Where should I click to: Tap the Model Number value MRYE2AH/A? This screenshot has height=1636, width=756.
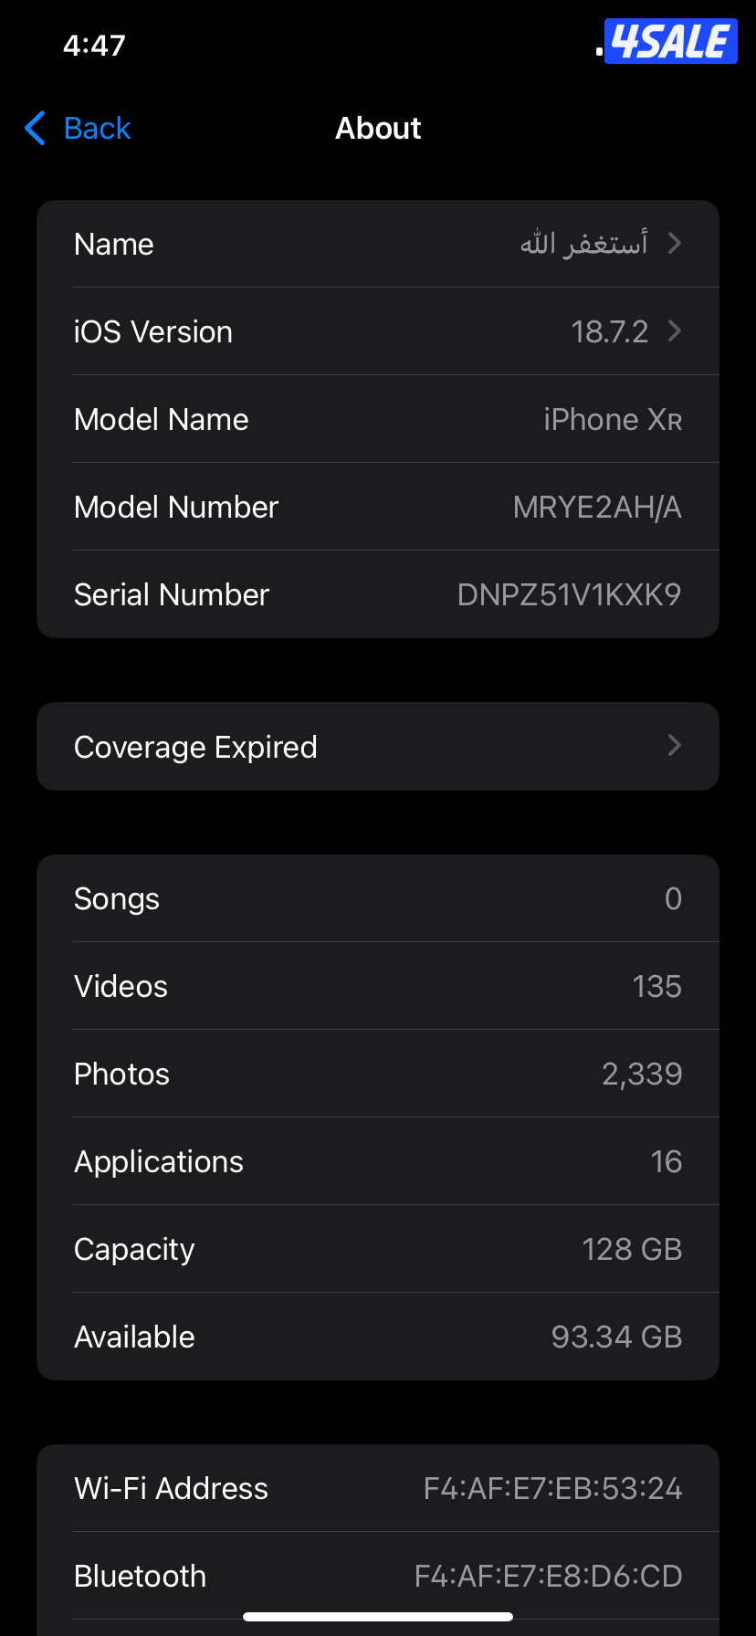click(597, 507)
